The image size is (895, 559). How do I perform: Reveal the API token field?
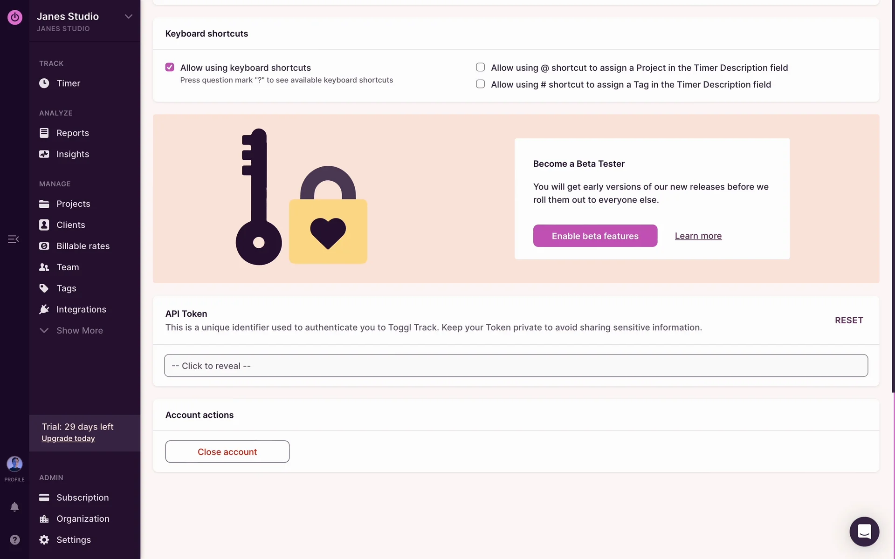[x=516, y=366]
